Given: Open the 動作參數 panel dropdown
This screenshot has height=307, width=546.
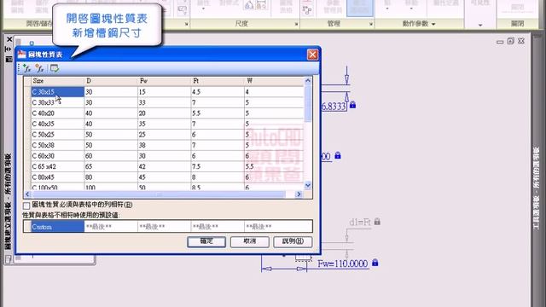Looking at the screenshot, I should pyautogui.click(x=433, y=24).
